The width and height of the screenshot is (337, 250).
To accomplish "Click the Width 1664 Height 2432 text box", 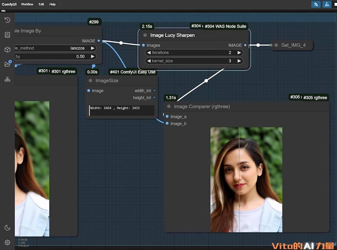I will click(122, 110).
